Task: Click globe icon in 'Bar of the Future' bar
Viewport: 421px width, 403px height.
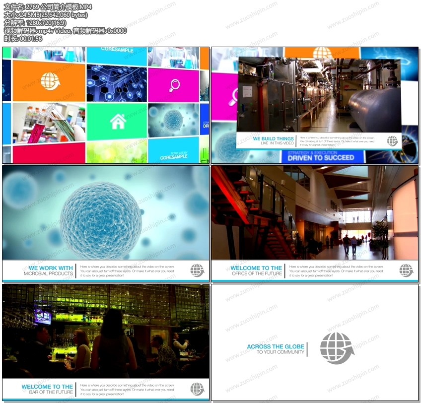Action: tap(197, 389)
